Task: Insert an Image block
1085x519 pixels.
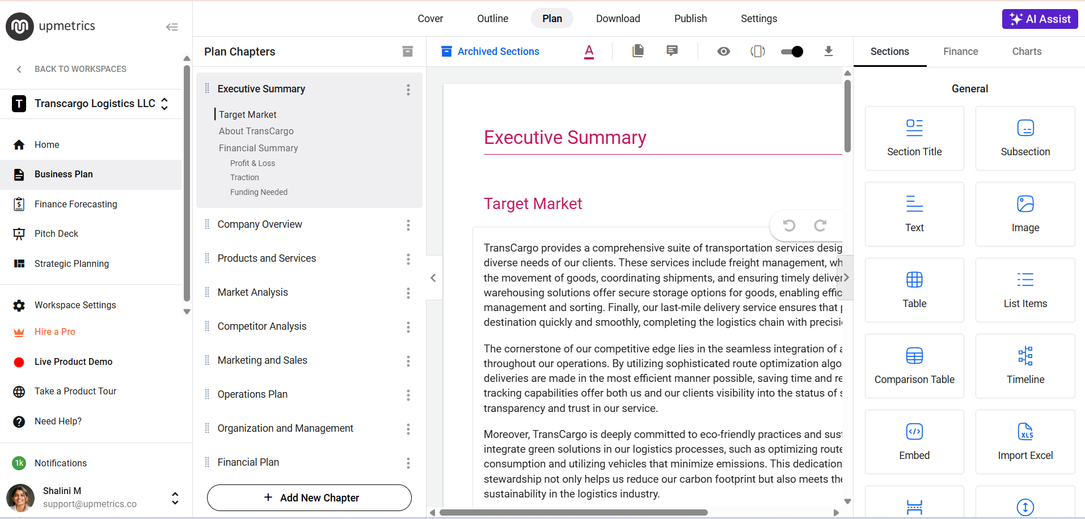Action: pyautogui.click(x=1025, y=214)
